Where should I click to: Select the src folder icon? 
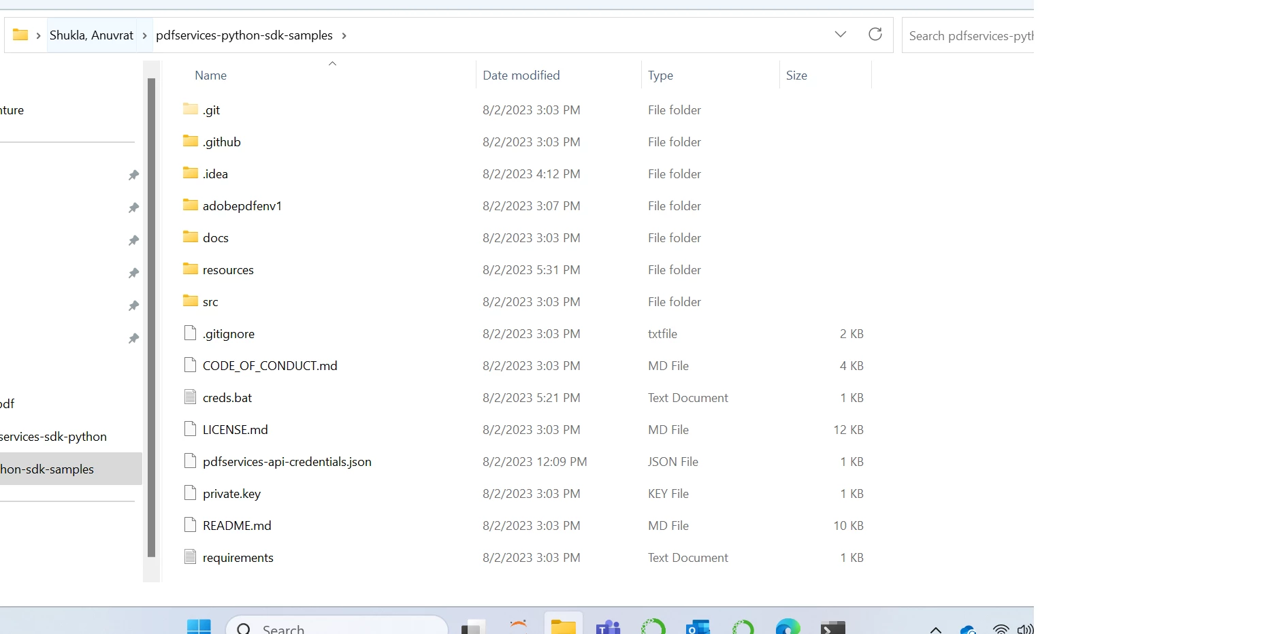click(191, 301)
